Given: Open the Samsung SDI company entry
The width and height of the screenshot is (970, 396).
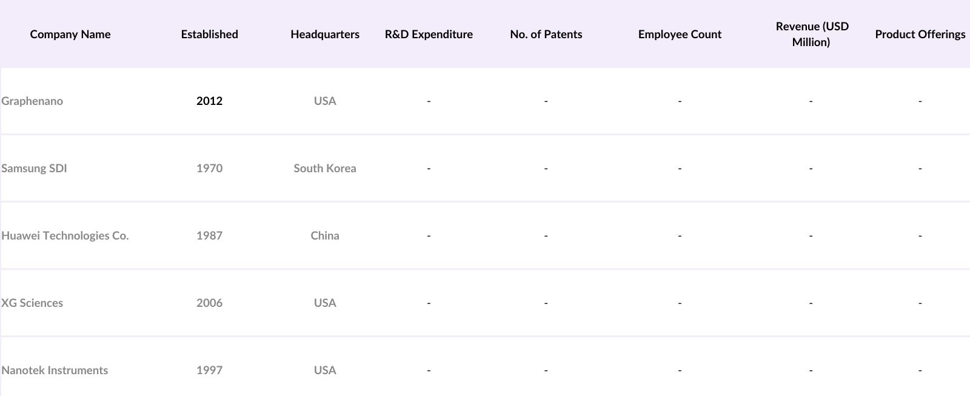Looking at the screenshot, I should pyautogui.click(x=34, y=168).
